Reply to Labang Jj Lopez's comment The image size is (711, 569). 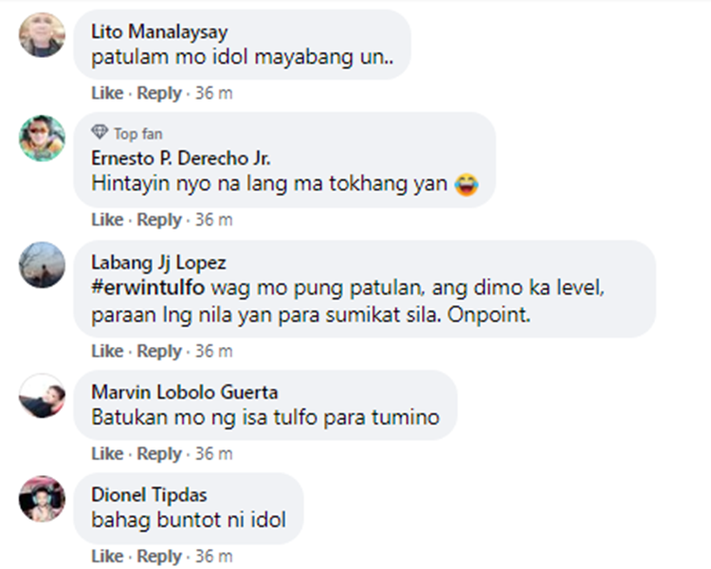pos(159,351)
